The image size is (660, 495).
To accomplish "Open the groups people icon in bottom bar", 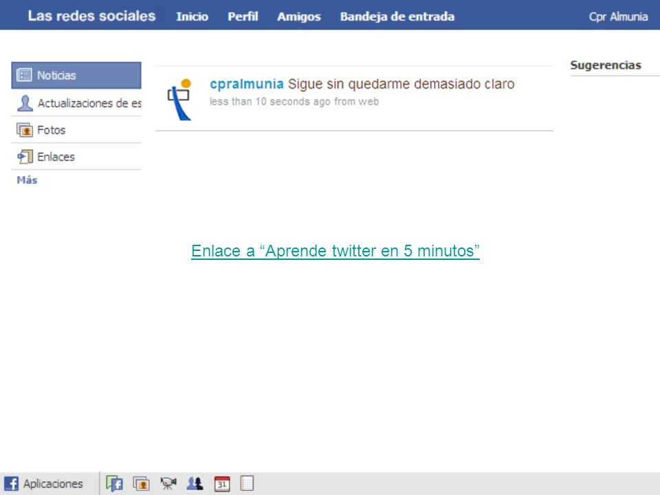I will pos(195,483).
